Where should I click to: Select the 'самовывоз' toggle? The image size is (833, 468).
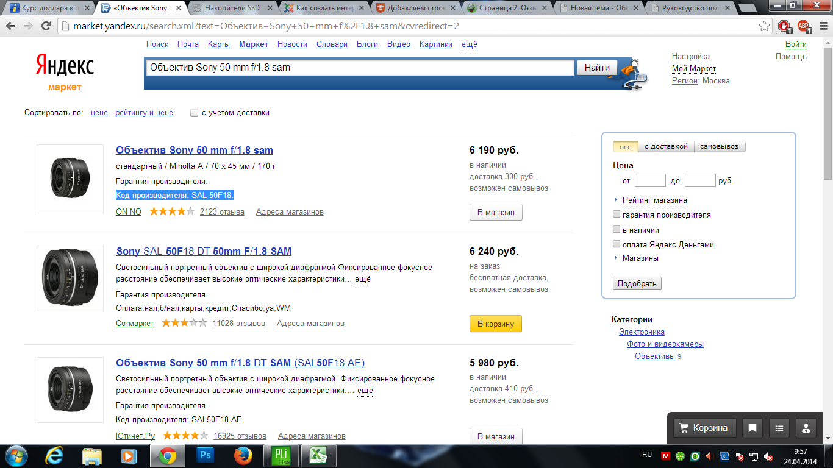pyautogui.click(x=720, y=147)
